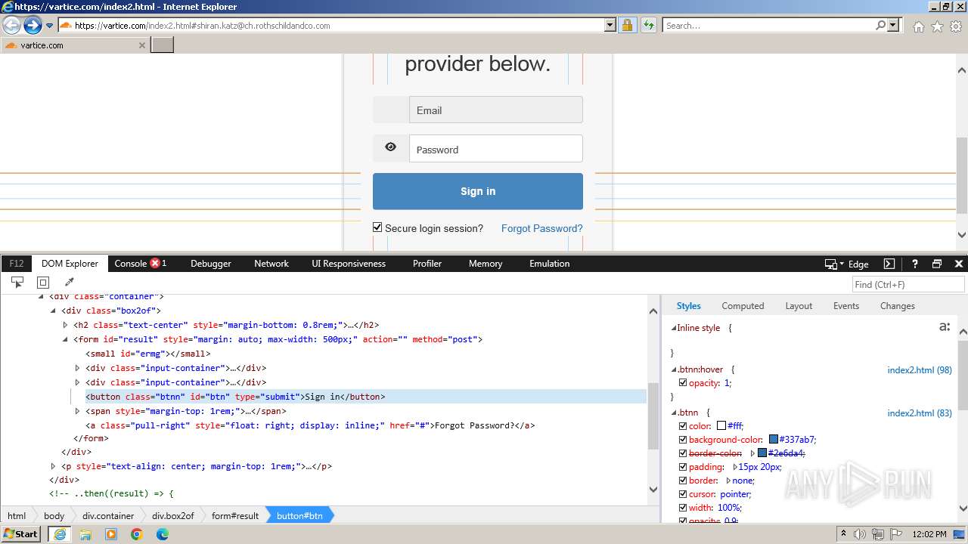Open the Computed styles tab
The height and width of the screenshot is (544, 968).
tap(743, 306)
